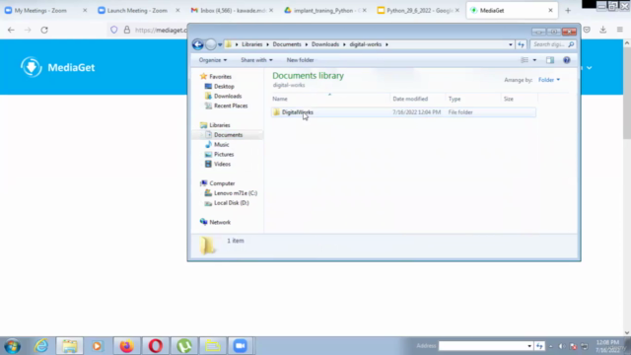The width and height of the screenshot is (631, 355).
Task: Open the Firefox hamburger menu
Action: [620, 30]
